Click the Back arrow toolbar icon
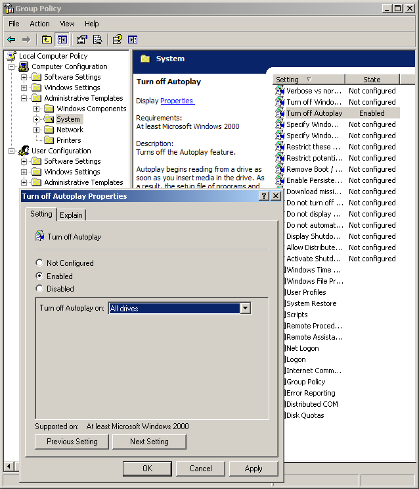Image resolution: width=419 pixels, height=489 pixels. (x=11, y=39)
